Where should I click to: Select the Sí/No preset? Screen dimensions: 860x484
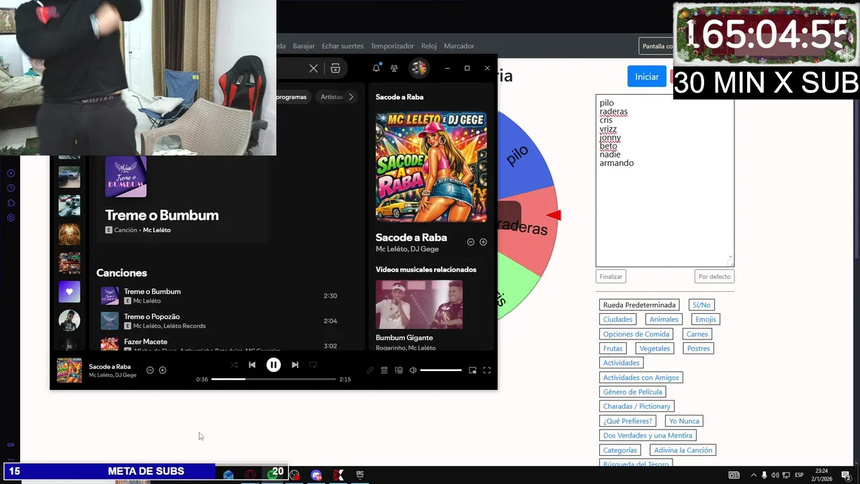701,305
